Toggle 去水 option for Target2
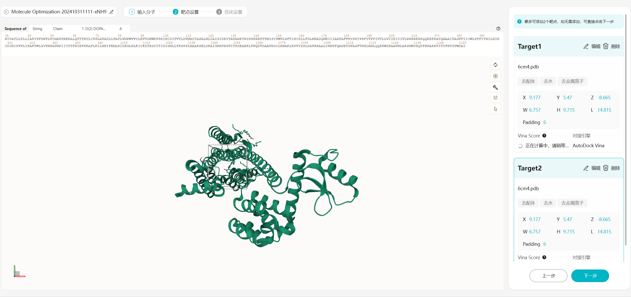The image size is (631, 297). pyautogui.click(x=548, y=203)
